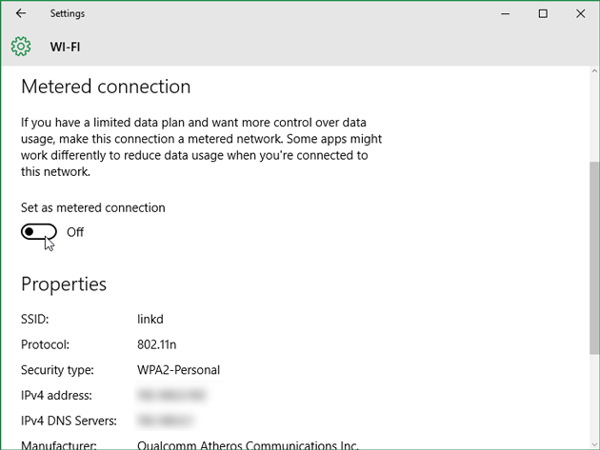Click the back arrow in title bar
This screenshot has height=450, width=600.
pos(21,13)
